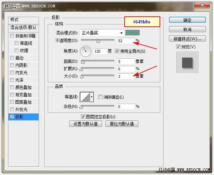Viewport: 214px width, 175px height.
Task: Click the distance value field showing 5
Action: [x=126, y=62]
